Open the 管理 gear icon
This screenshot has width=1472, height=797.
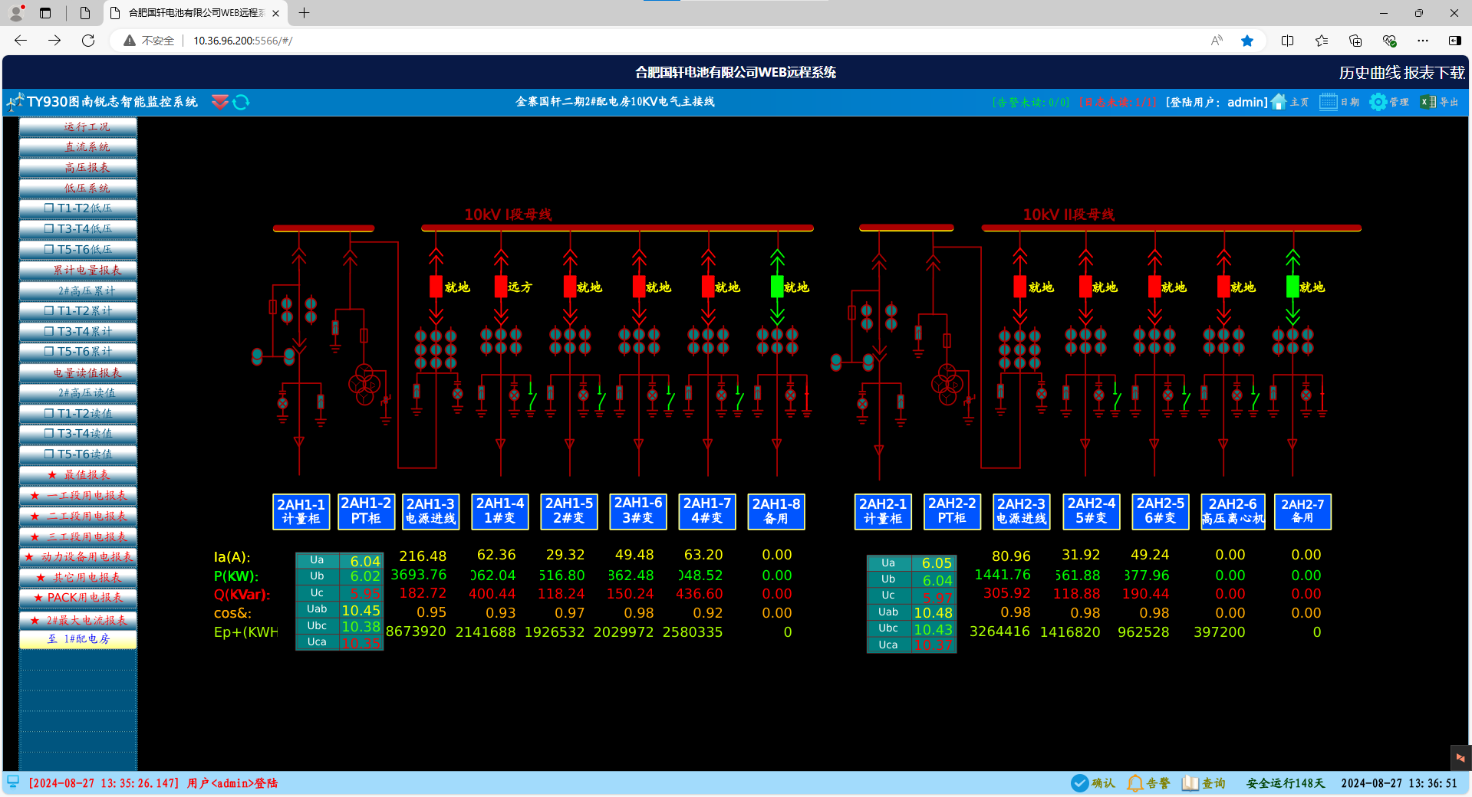point(1378,102)
